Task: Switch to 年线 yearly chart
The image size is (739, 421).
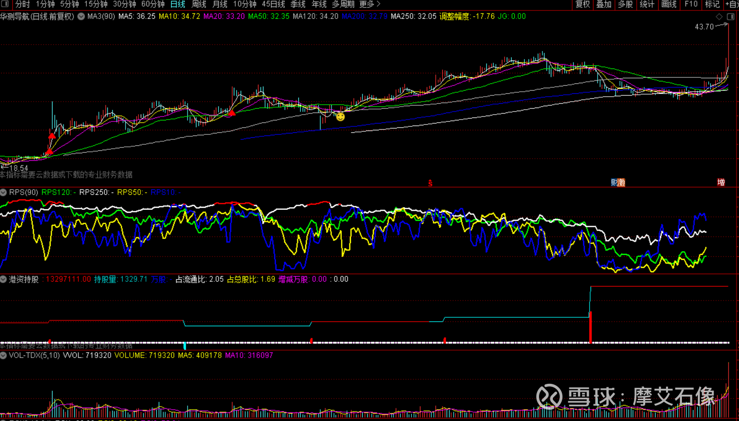Action: tap(319, 4)
